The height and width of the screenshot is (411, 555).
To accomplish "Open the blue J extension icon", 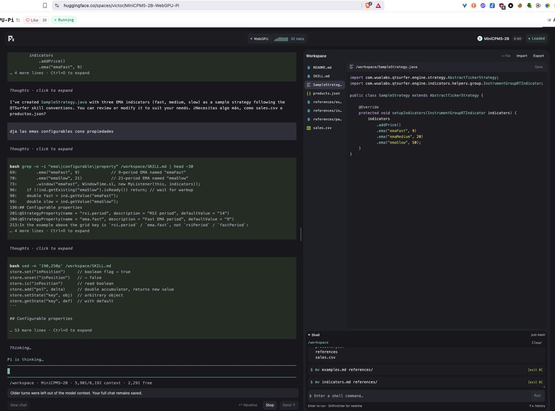I will 492,6.
